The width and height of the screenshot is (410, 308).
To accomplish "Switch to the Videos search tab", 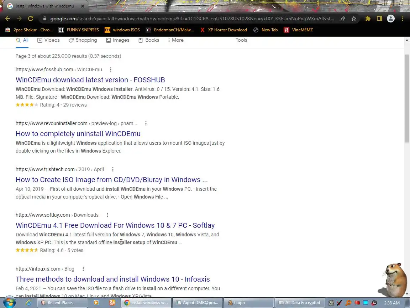I will pos(49,40).
